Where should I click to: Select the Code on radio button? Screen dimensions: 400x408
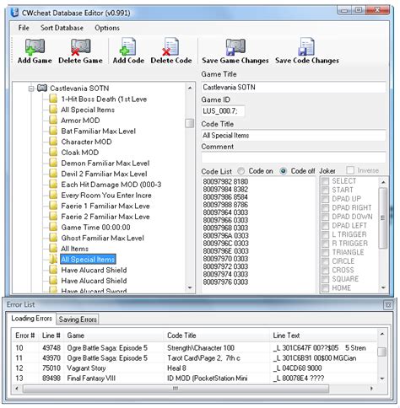coord(241,171)
